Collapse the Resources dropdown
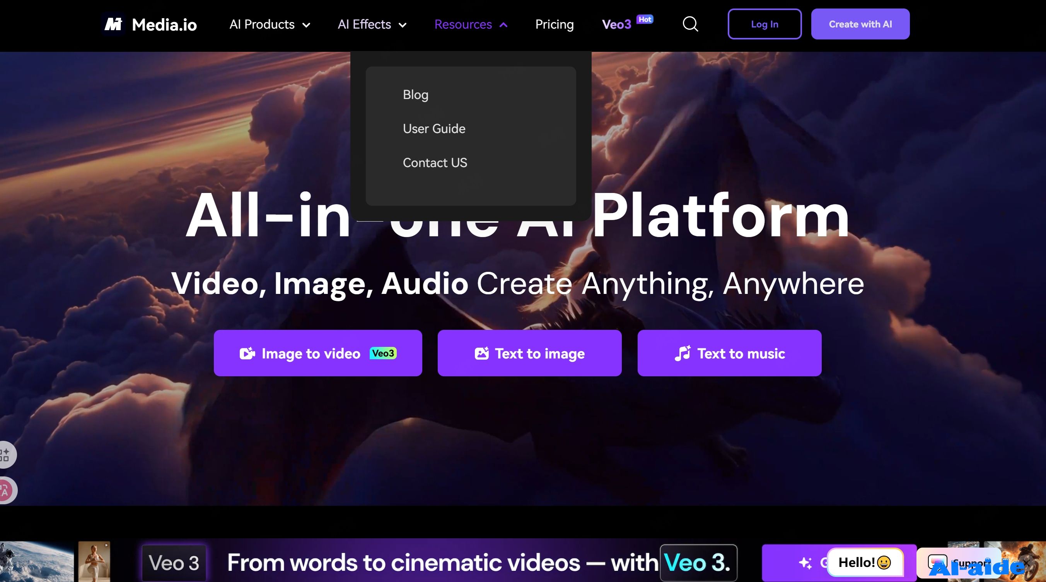The image size is (1046, 582). pyautogui.click(x=471, y=24)
